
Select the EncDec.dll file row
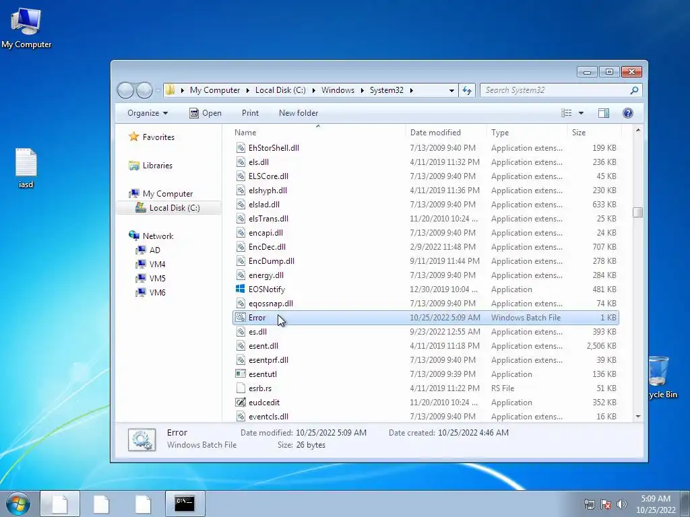pos(426,246)
